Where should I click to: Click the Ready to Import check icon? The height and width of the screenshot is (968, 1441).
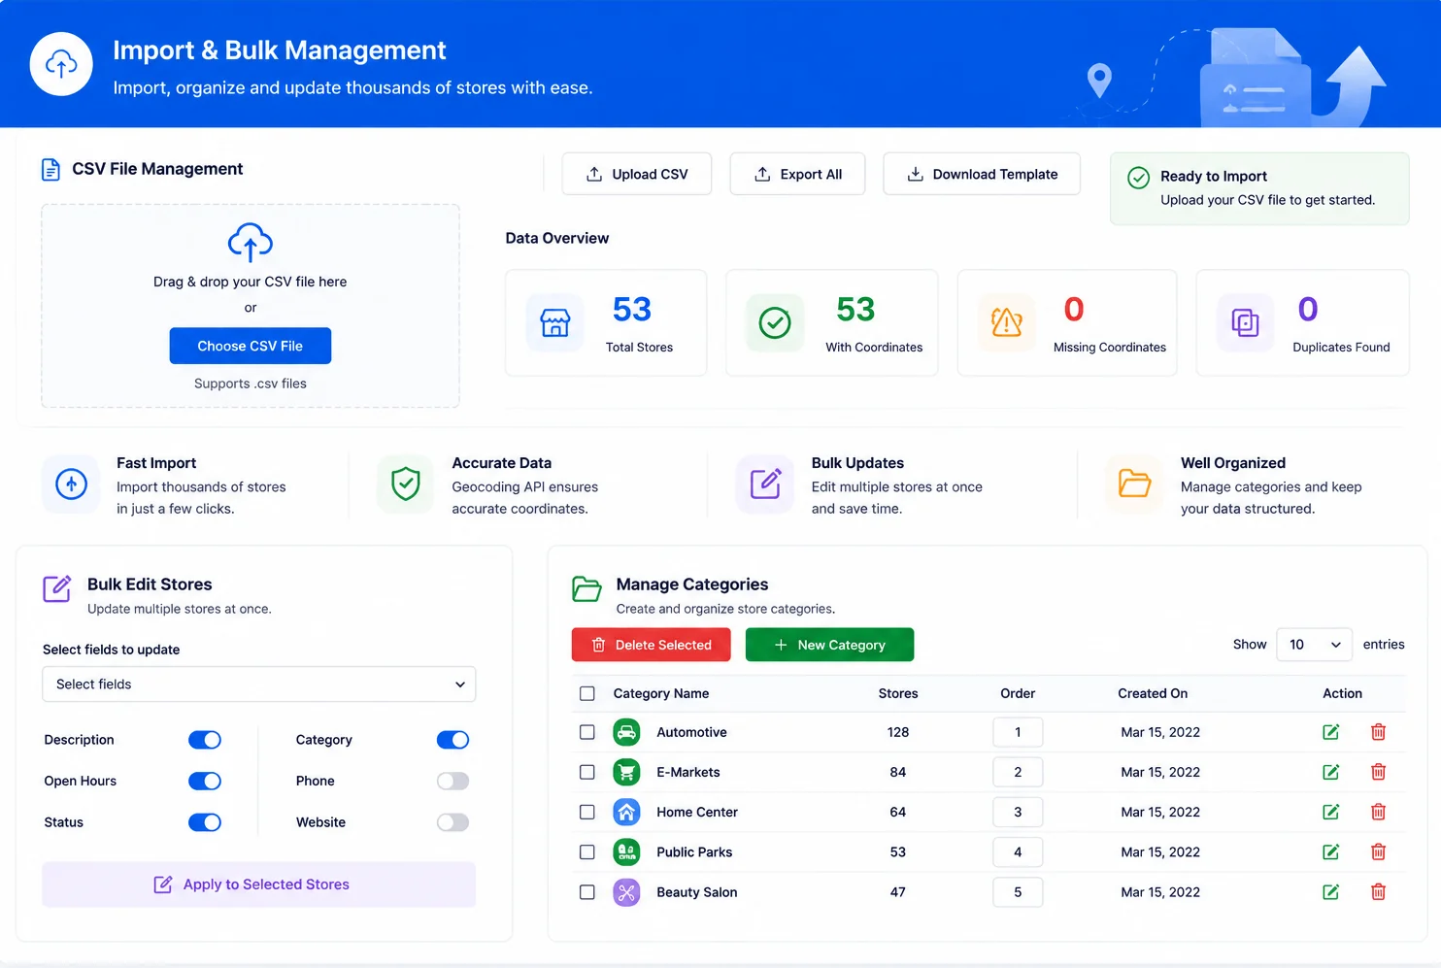1138,178
